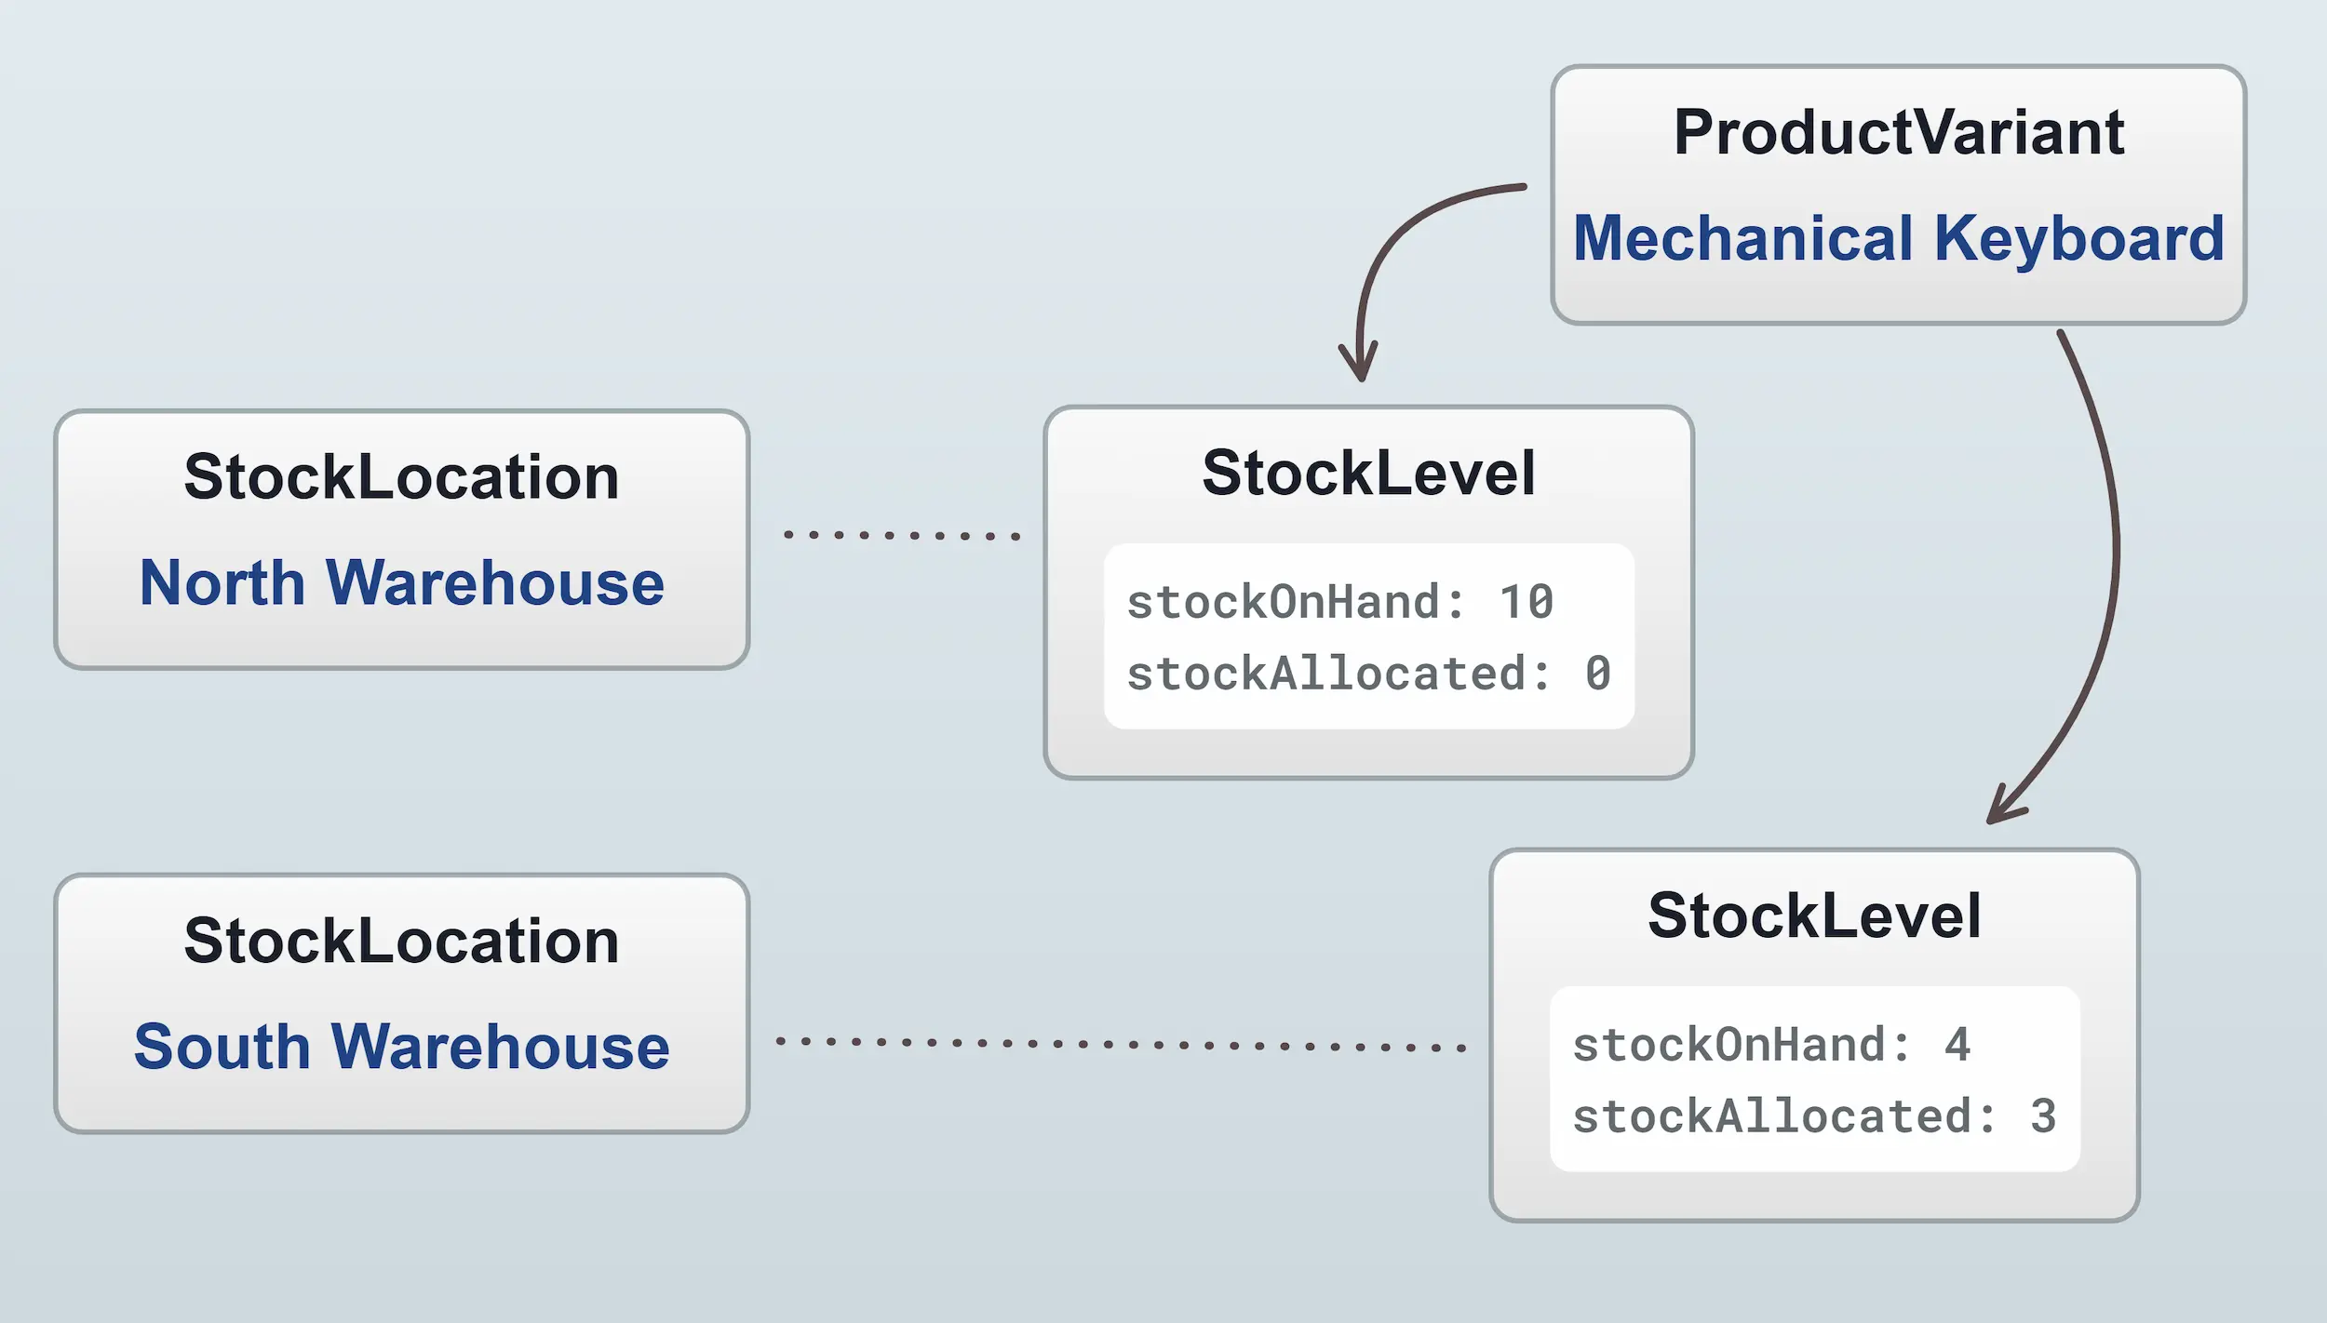
Task: Click the arrowhead above upper StockLevel box
Action: (x=1360, y=363)
